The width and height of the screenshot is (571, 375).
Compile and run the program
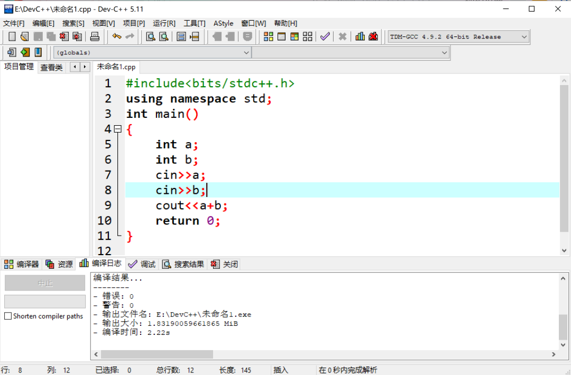point(294,36)
